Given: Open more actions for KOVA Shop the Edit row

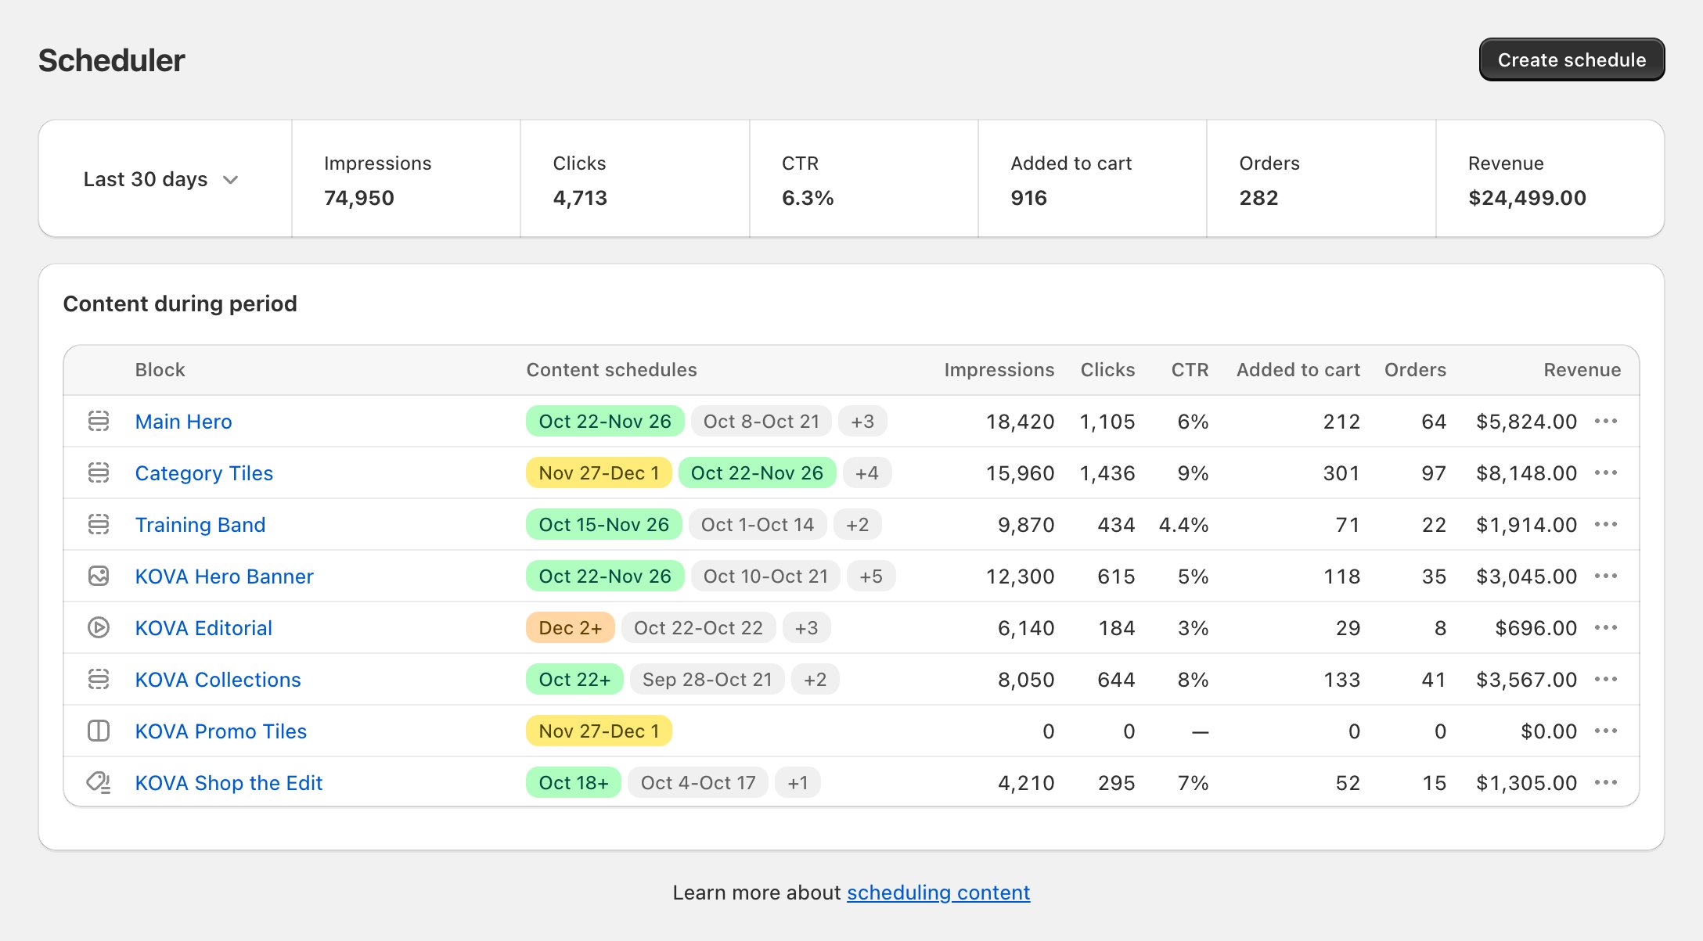Looking at the screenshot, I should (x=1606, y=782).
